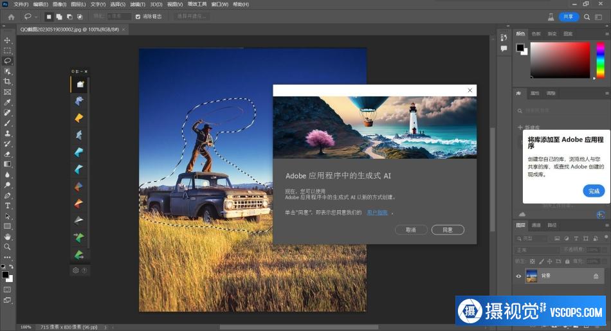The height and width of the screenshot is (331, 611).
Task: Toggle the layer filter on/off switch
Action: click(606, 237)
